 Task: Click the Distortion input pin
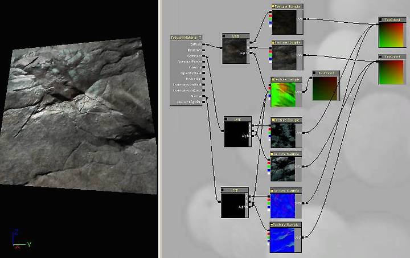pos(203,79)
